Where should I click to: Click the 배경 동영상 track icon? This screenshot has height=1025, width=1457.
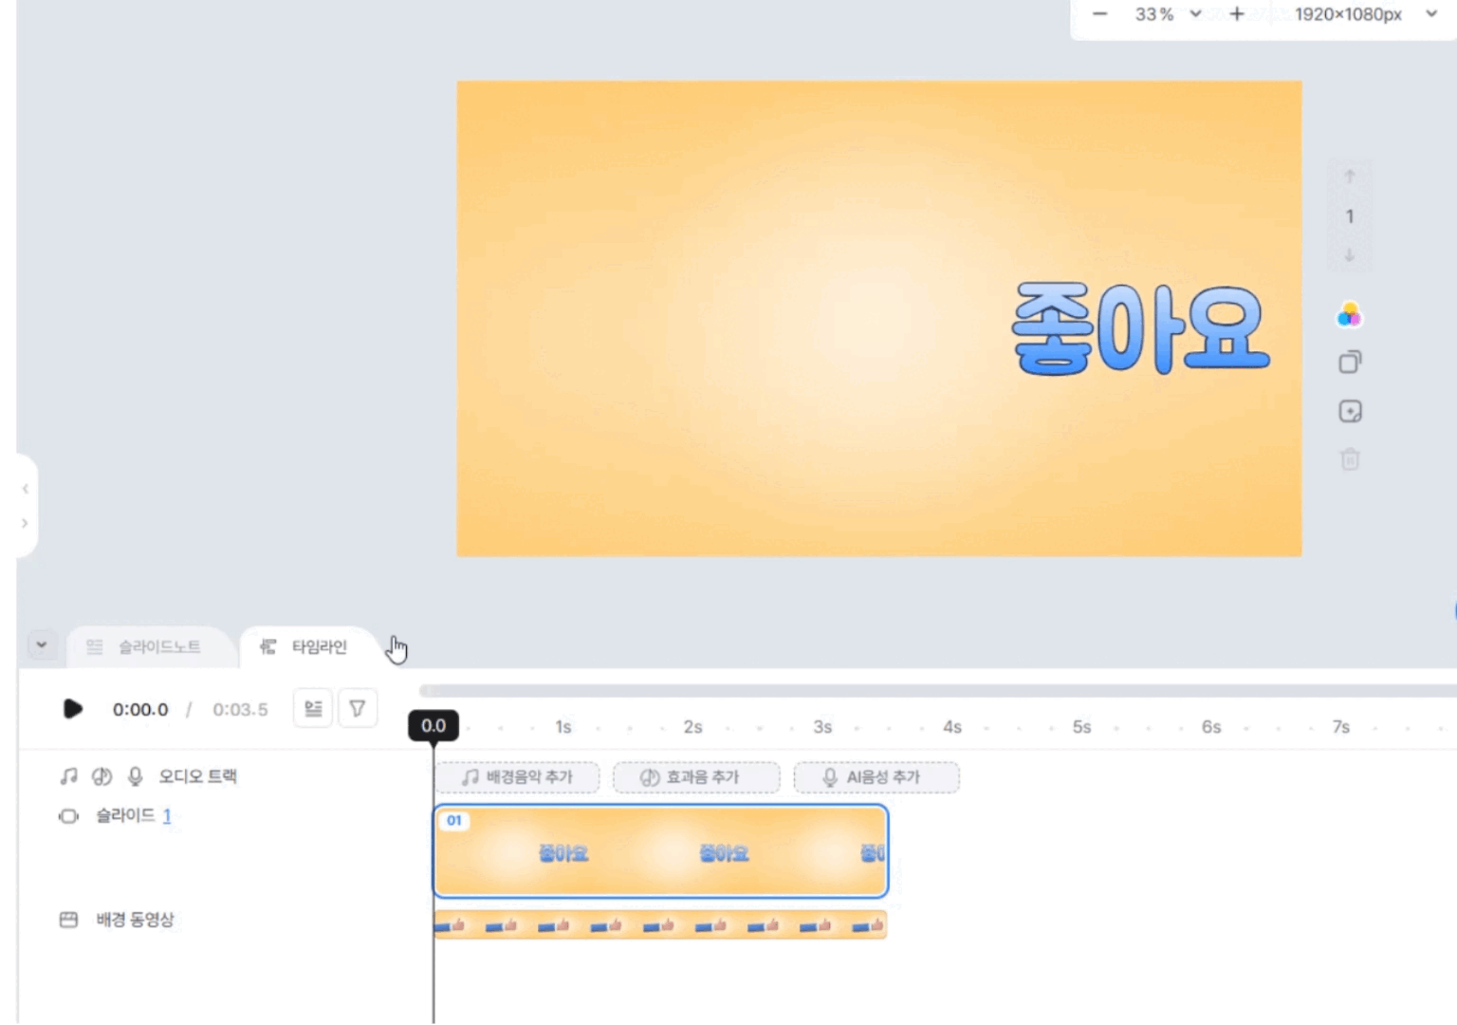coord(68,920)
